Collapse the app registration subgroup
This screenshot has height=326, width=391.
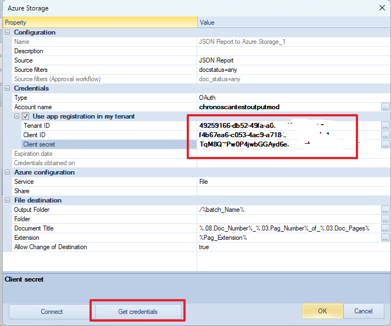[x=16, y=116]
